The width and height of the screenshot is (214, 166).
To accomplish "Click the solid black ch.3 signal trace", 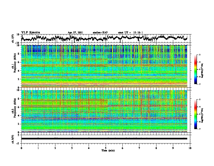I will point(104,139).
